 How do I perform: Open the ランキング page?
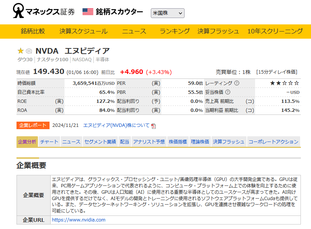174,32
